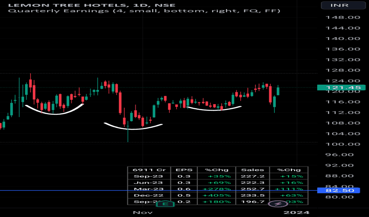Screen dimensions: 369x217
Task: Click the 196.7 sales value
Action: (253, 202)
